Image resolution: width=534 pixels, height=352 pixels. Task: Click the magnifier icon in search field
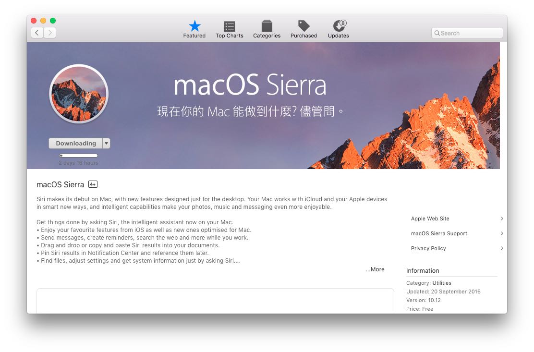coord(437,33)
